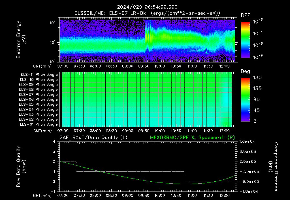This screenshot has height=200, width=290.
Task: Click the 90 tick on the Deg scale
Action: [x=257, y=99]
